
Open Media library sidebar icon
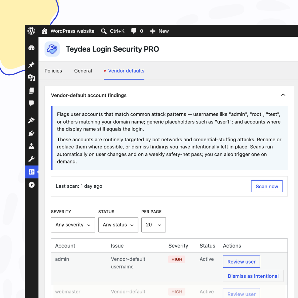click(x=32, y=78)
